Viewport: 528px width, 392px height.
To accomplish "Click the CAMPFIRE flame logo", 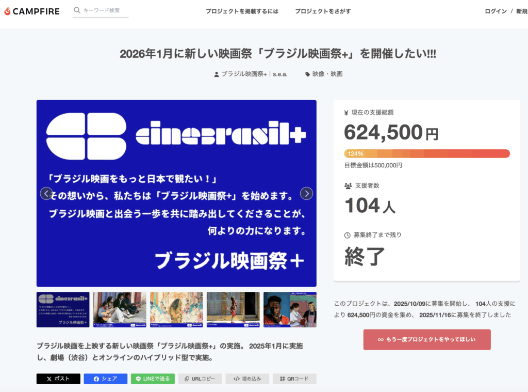I will pos(7,11).
